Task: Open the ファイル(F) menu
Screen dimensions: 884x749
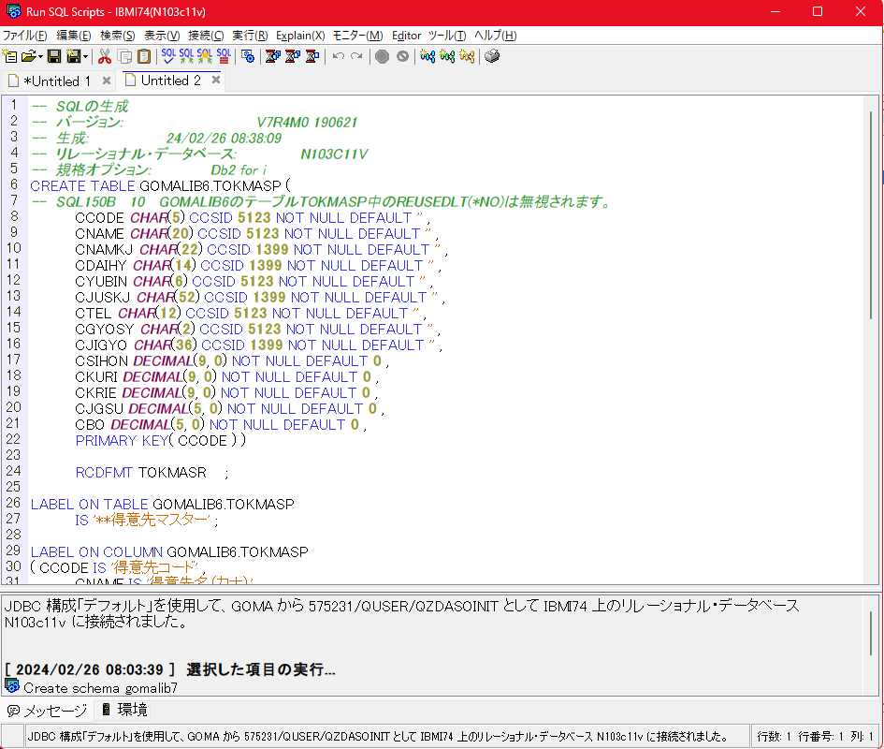Action: 25,36
